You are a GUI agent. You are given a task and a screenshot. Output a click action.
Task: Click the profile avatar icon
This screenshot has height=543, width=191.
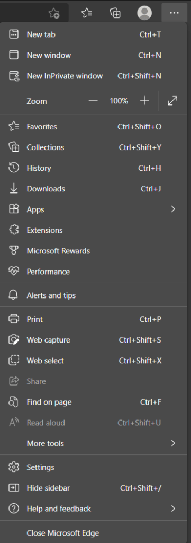[x=144, y=13]
